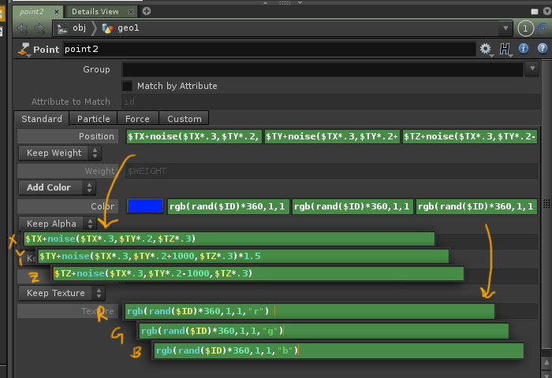Switch to the Particle tab
The image size is (552, 378).
pos(93,119)
